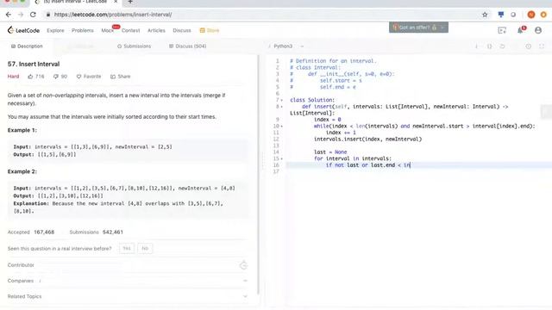Click the Example 1 heading
The height and width of the screenshot is (310, 552).
[x=22, y=130]
